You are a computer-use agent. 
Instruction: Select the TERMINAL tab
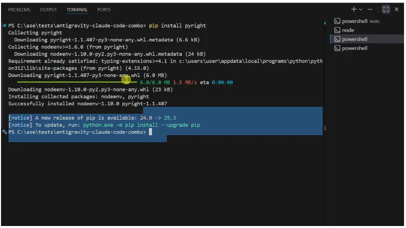[x=77, y=9]
